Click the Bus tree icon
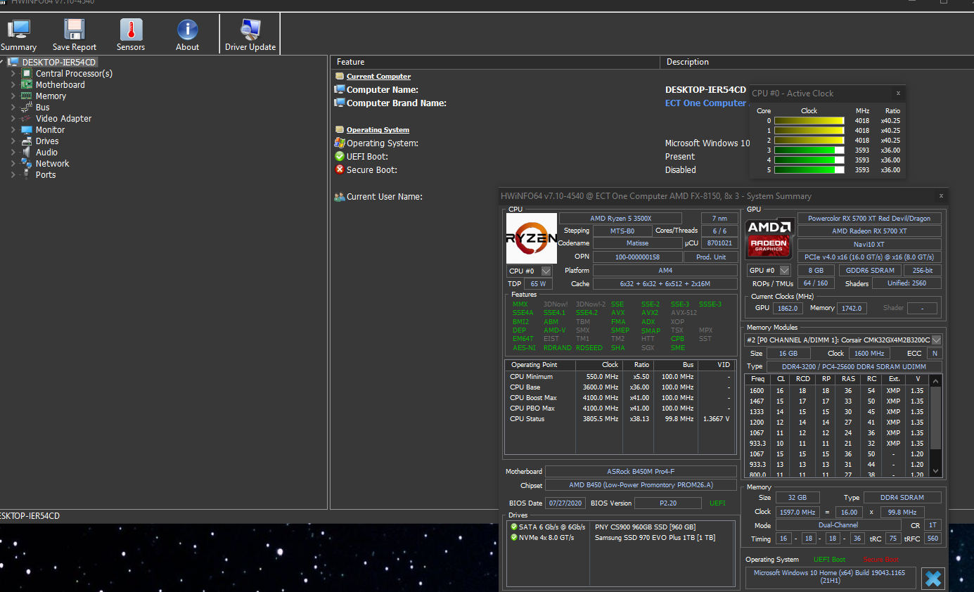The width and height of the screenshot is (974, 592). 27,107
